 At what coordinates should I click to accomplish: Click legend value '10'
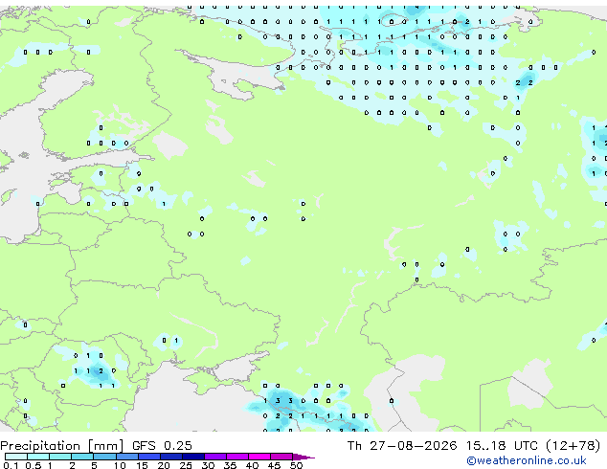(120, 465)
